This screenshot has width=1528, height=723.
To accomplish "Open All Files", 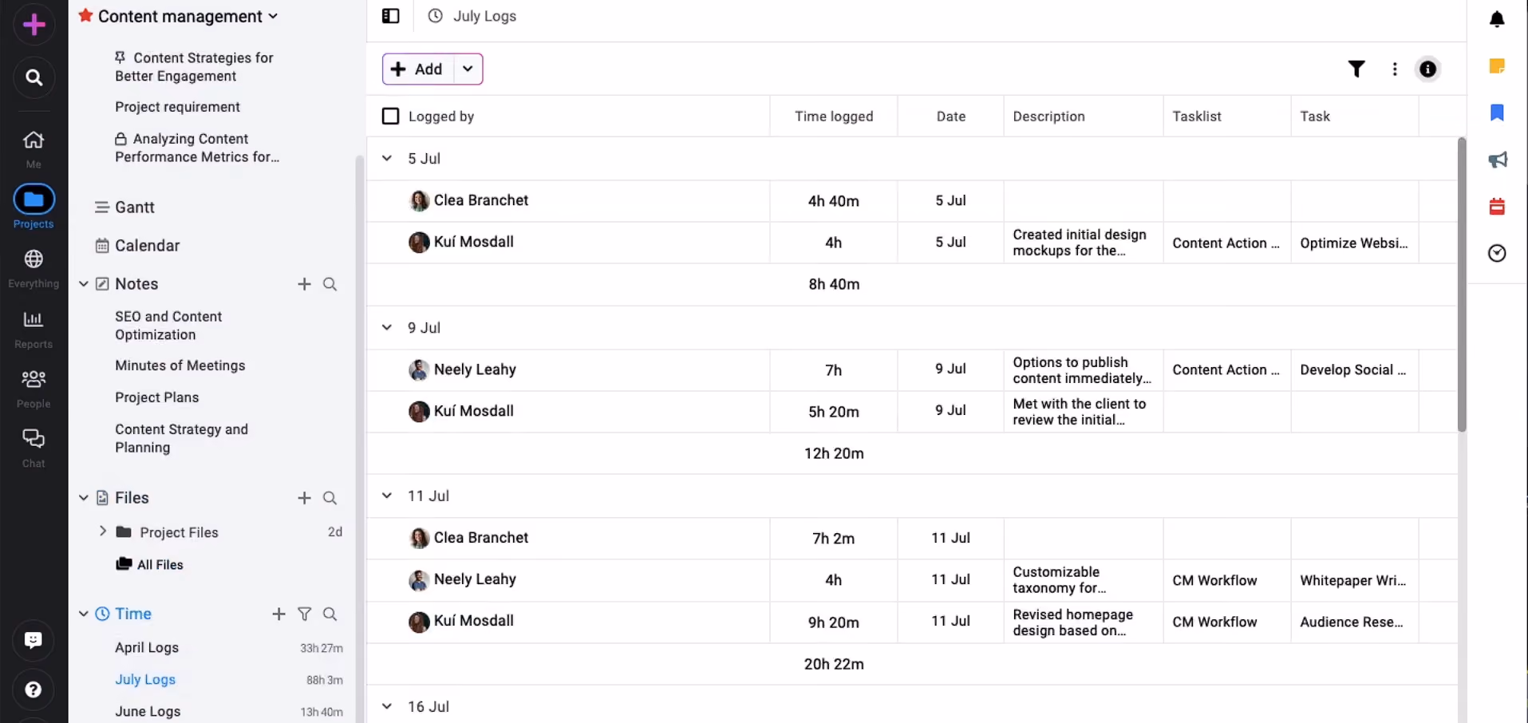I will coord(160,565).
